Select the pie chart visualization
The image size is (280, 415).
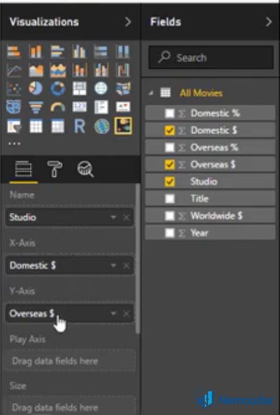click(x=35, y=88)
